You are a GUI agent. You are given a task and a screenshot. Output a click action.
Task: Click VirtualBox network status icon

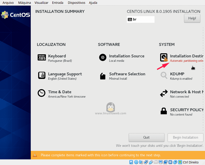click(x=146, y=162)
